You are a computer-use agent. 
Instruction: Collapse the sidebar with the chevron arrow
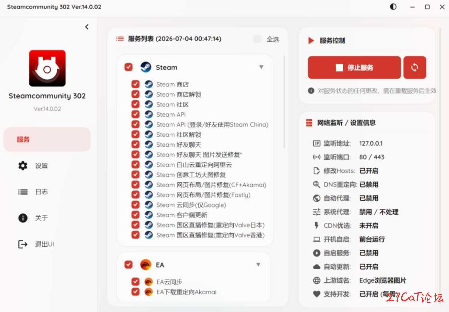pyautogui.click(x=87, y=27)
